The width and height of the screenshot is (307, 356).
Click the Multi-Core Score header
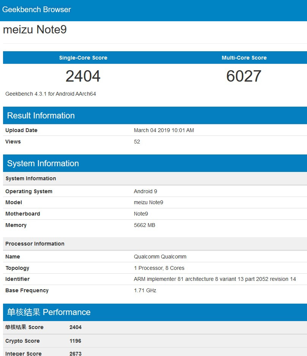click(x=244, y=58)
